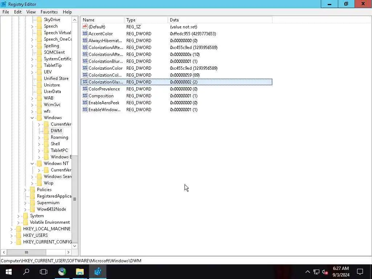Click the DWM folder icon
372x279 pixels.
tap(46, 131)
